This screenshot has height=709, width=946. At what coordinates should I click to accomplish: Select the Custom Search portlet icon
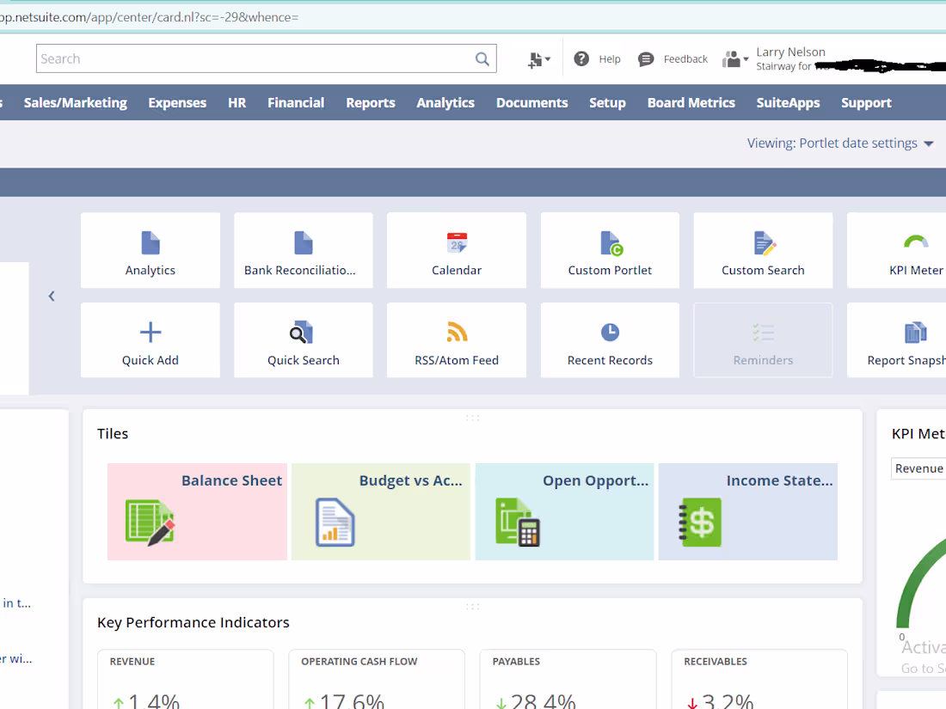tap(763, 242)
